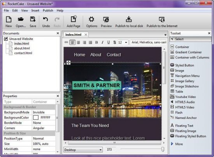214x157 pixels.
Task: Pick the Floating Text tool
Action: 182,126
